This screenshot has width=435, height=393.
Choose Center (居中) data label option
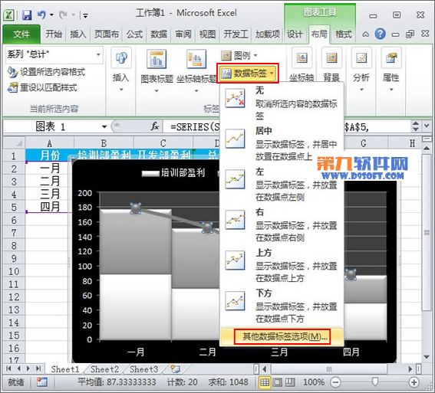point(282,144)
